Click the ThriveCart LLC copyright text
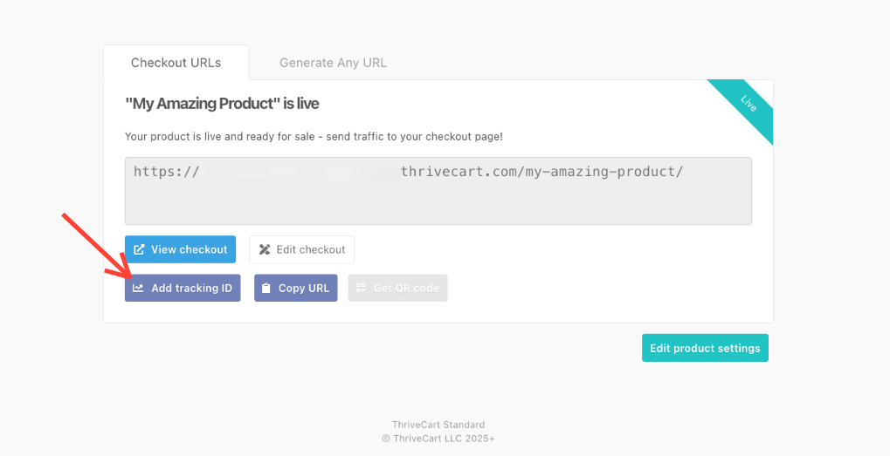The width and height of the screenshot is (890, 456). click(x=438, y=439)
